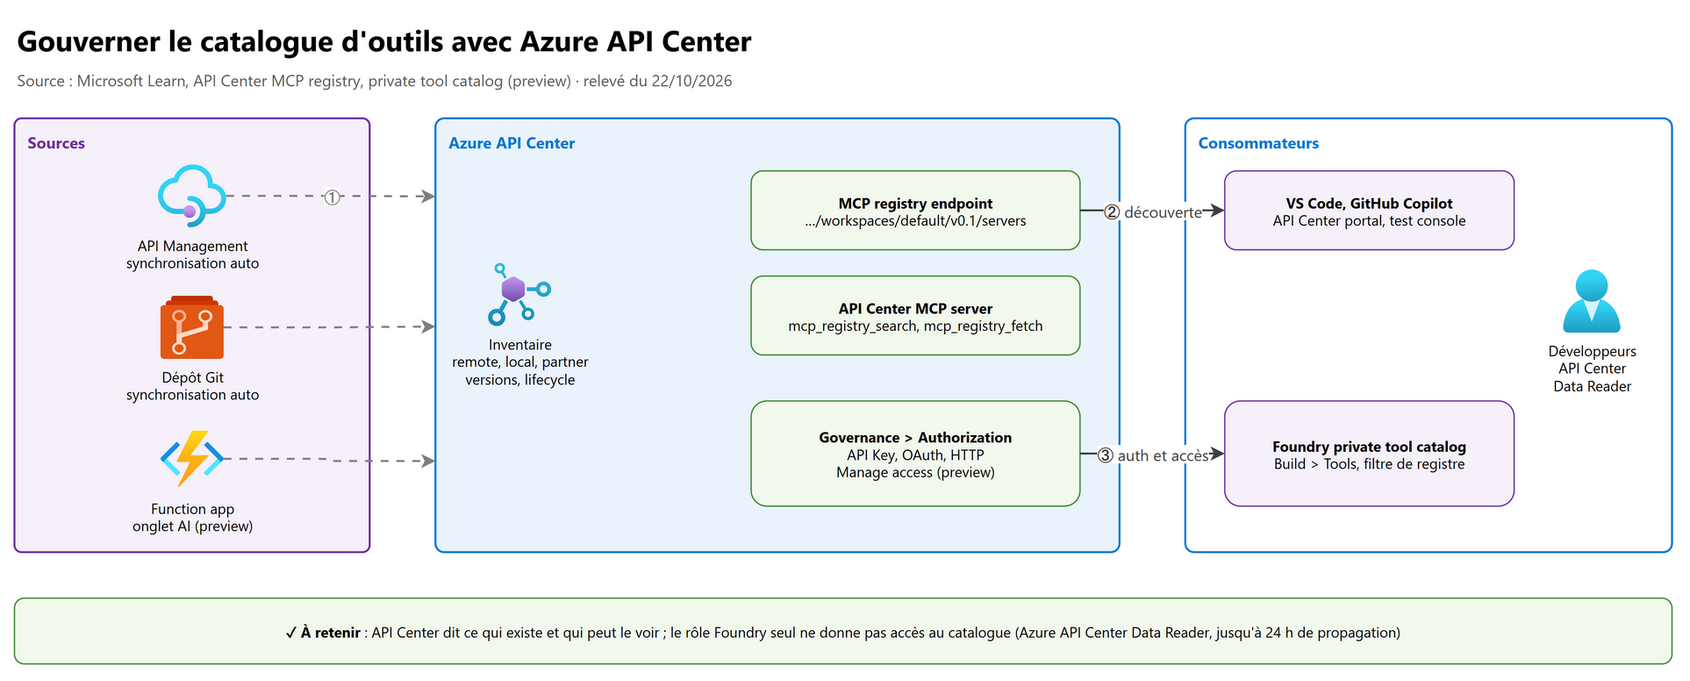
Task: Click "synchronisation auto" under API Management
Action: [192, 263]
